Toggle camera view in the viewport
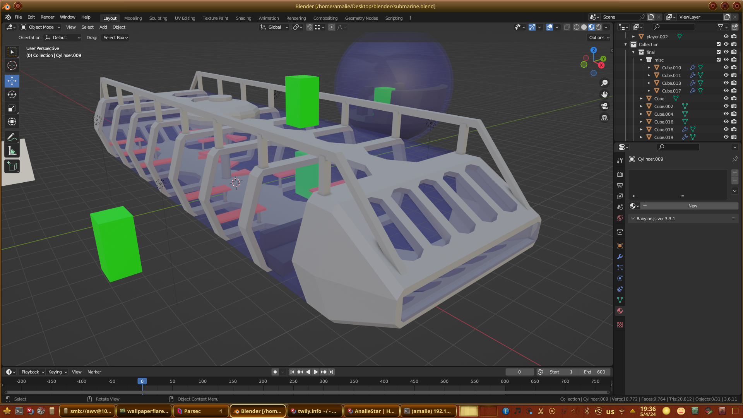 (x=604, y=106)
